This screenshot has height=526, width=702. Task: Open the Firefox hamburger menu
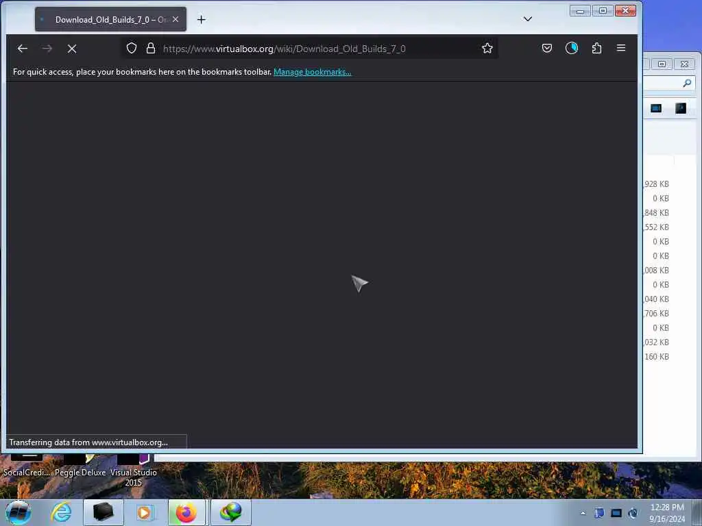pyautogui.click(x=621, y=48)
